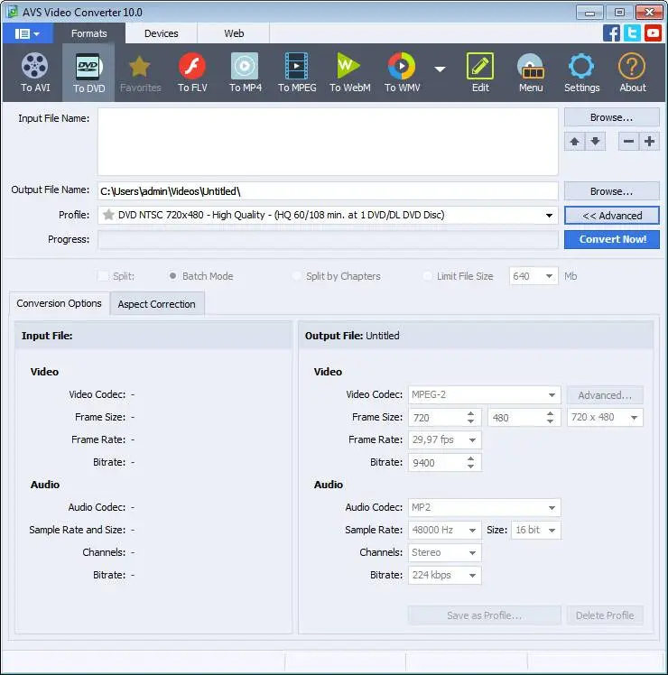The width and height of the screenshot is (668, 675).
Task: Move input file down arrow
Action: click(x=595, y=141)
